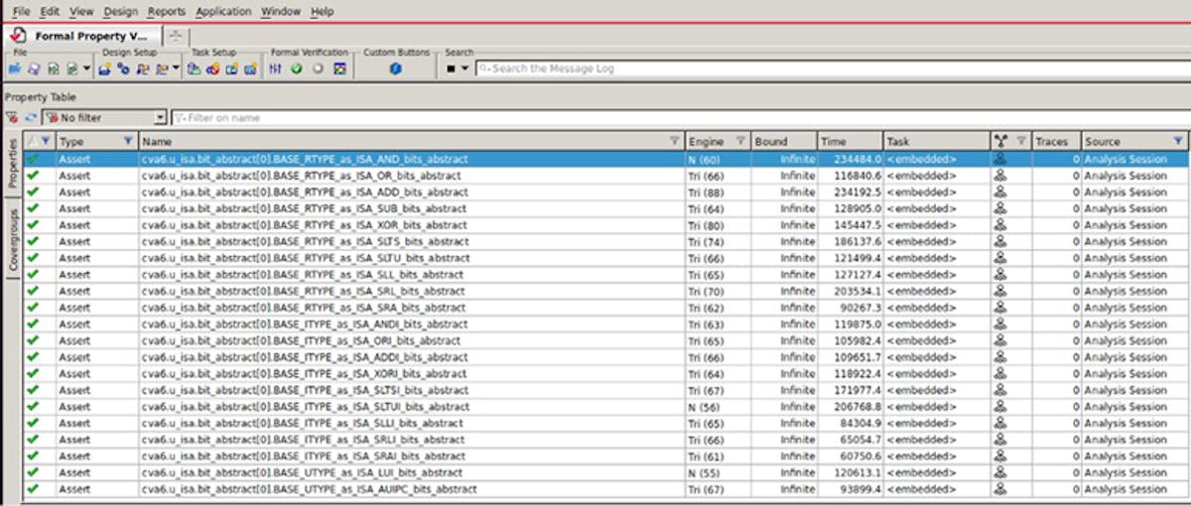Click the first icon in Task Setup group
Image resolution: width=1191 pixels, height=506 pixels.
(x=194, y=68)
